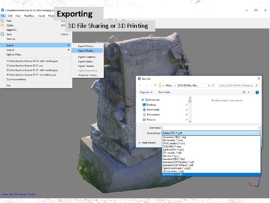The image size is (270, 203).
Task: Open the Organize dropdown
Action: click(146, 92)
